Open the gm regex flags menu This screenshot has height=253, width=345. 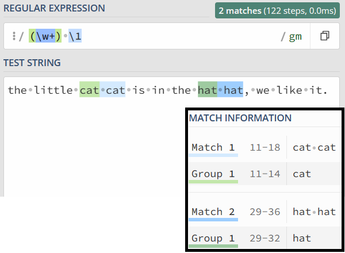tap(295, 36)
